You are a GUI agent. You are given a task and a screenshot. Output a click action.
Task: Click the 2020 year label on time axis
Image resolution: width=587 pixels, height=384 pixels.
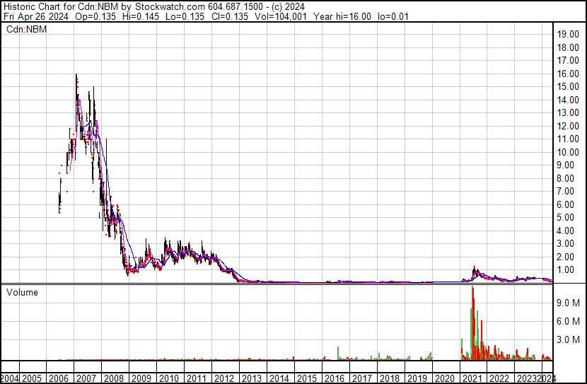[x=445, y=378]
